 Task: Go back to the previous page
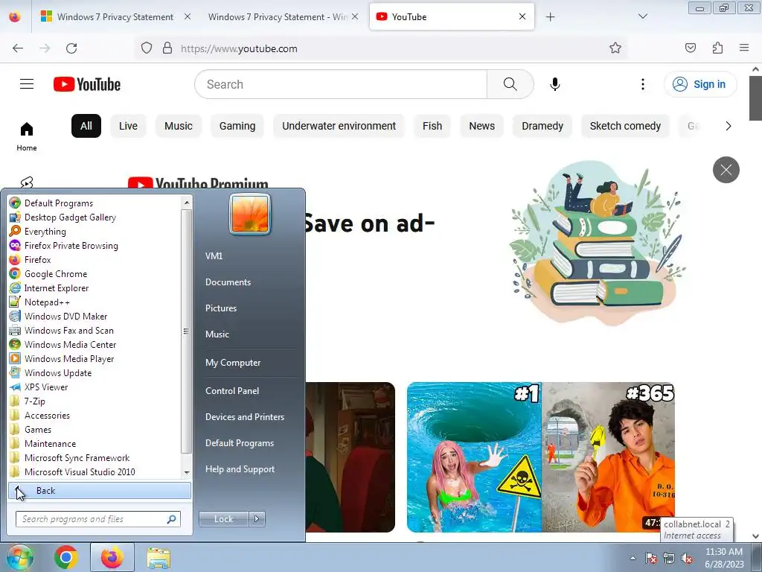tap(18, 48)
